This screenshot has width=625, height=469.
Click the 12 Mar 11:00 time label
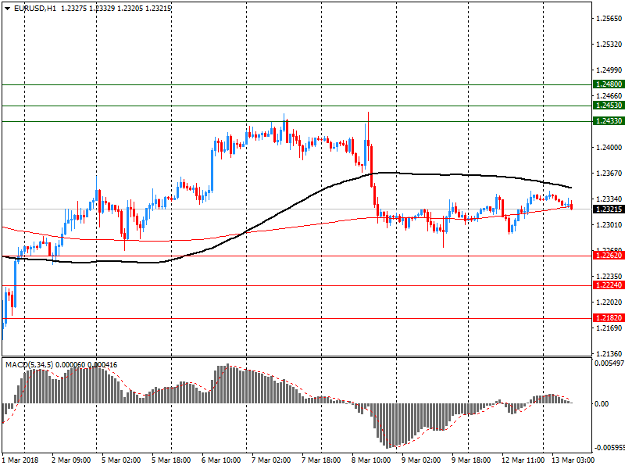click(x=520, y=461)
